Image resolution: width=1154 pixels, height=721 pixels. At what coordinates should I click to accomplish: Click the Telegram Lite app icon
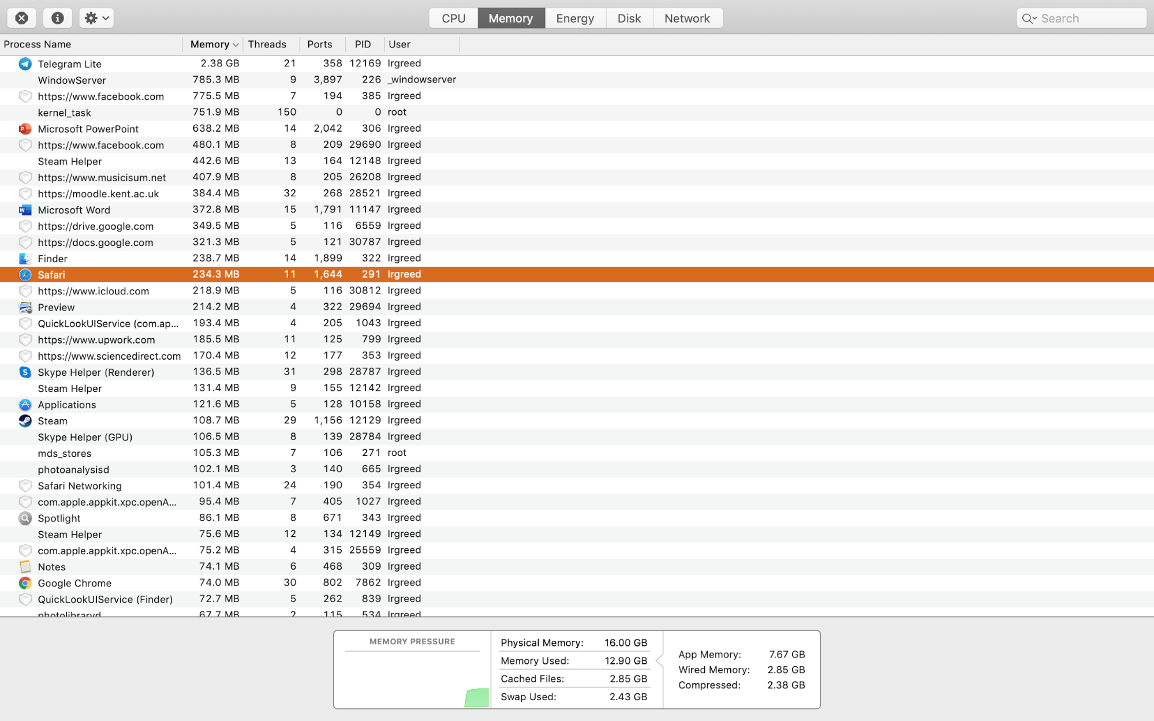coord(25,63)
